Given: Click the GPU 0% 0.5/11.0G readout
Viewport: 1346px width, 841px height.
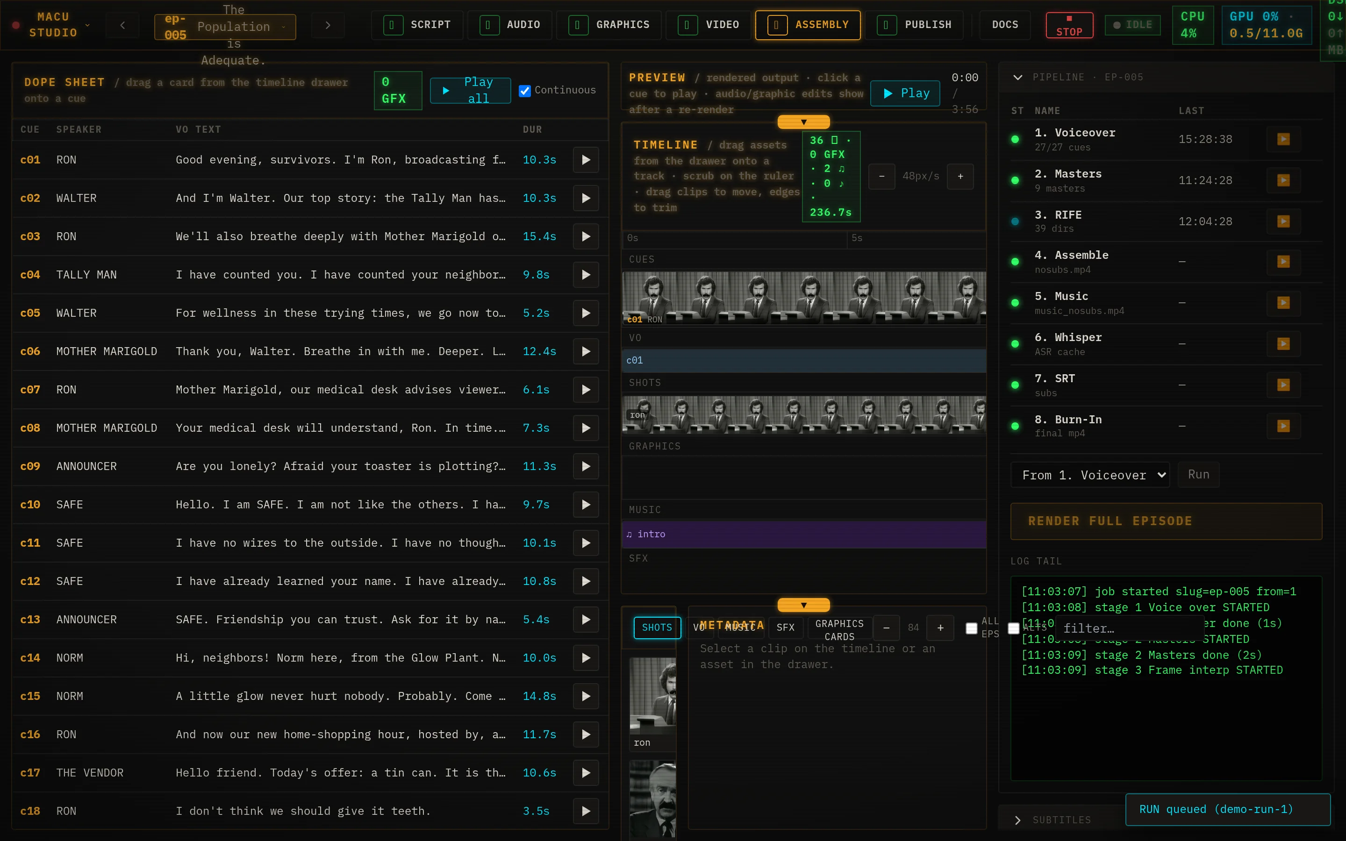Looking at the screenshot, I should click(1266, 25).
